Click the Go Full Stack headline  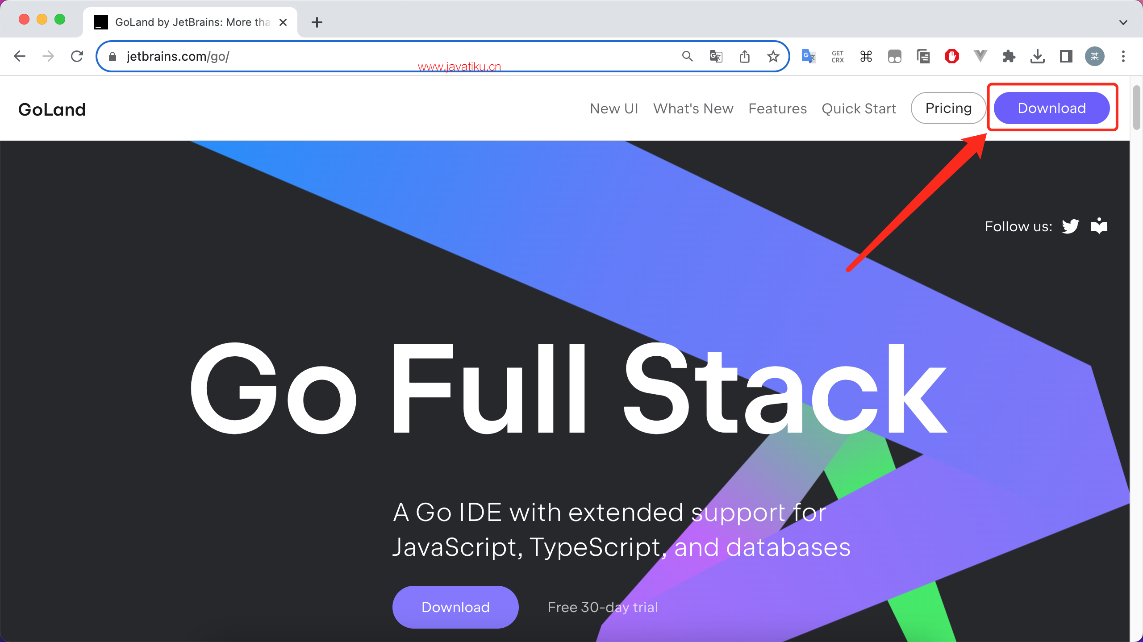click(568, 388)
